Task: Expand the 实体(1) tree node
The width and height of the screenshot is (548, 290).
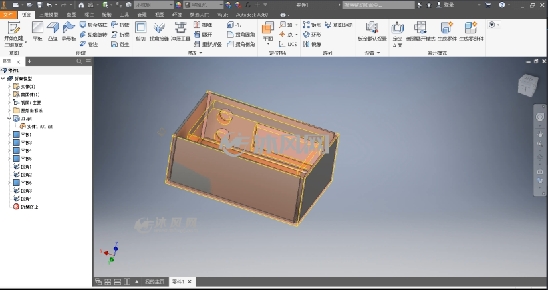Action: coord(9,87)
